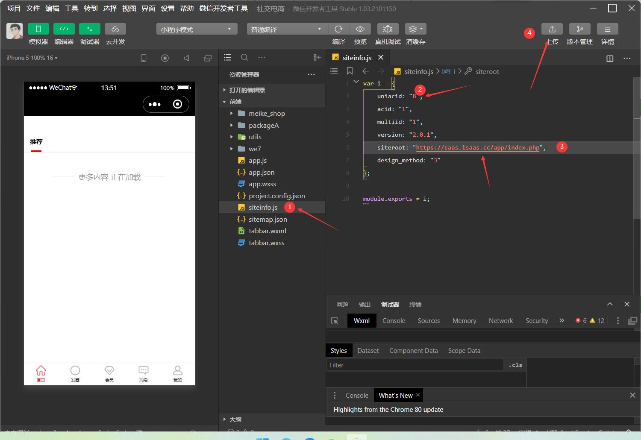641x440 pixels.
Task: Open cloud development icon
Action: tap(115, 29)
